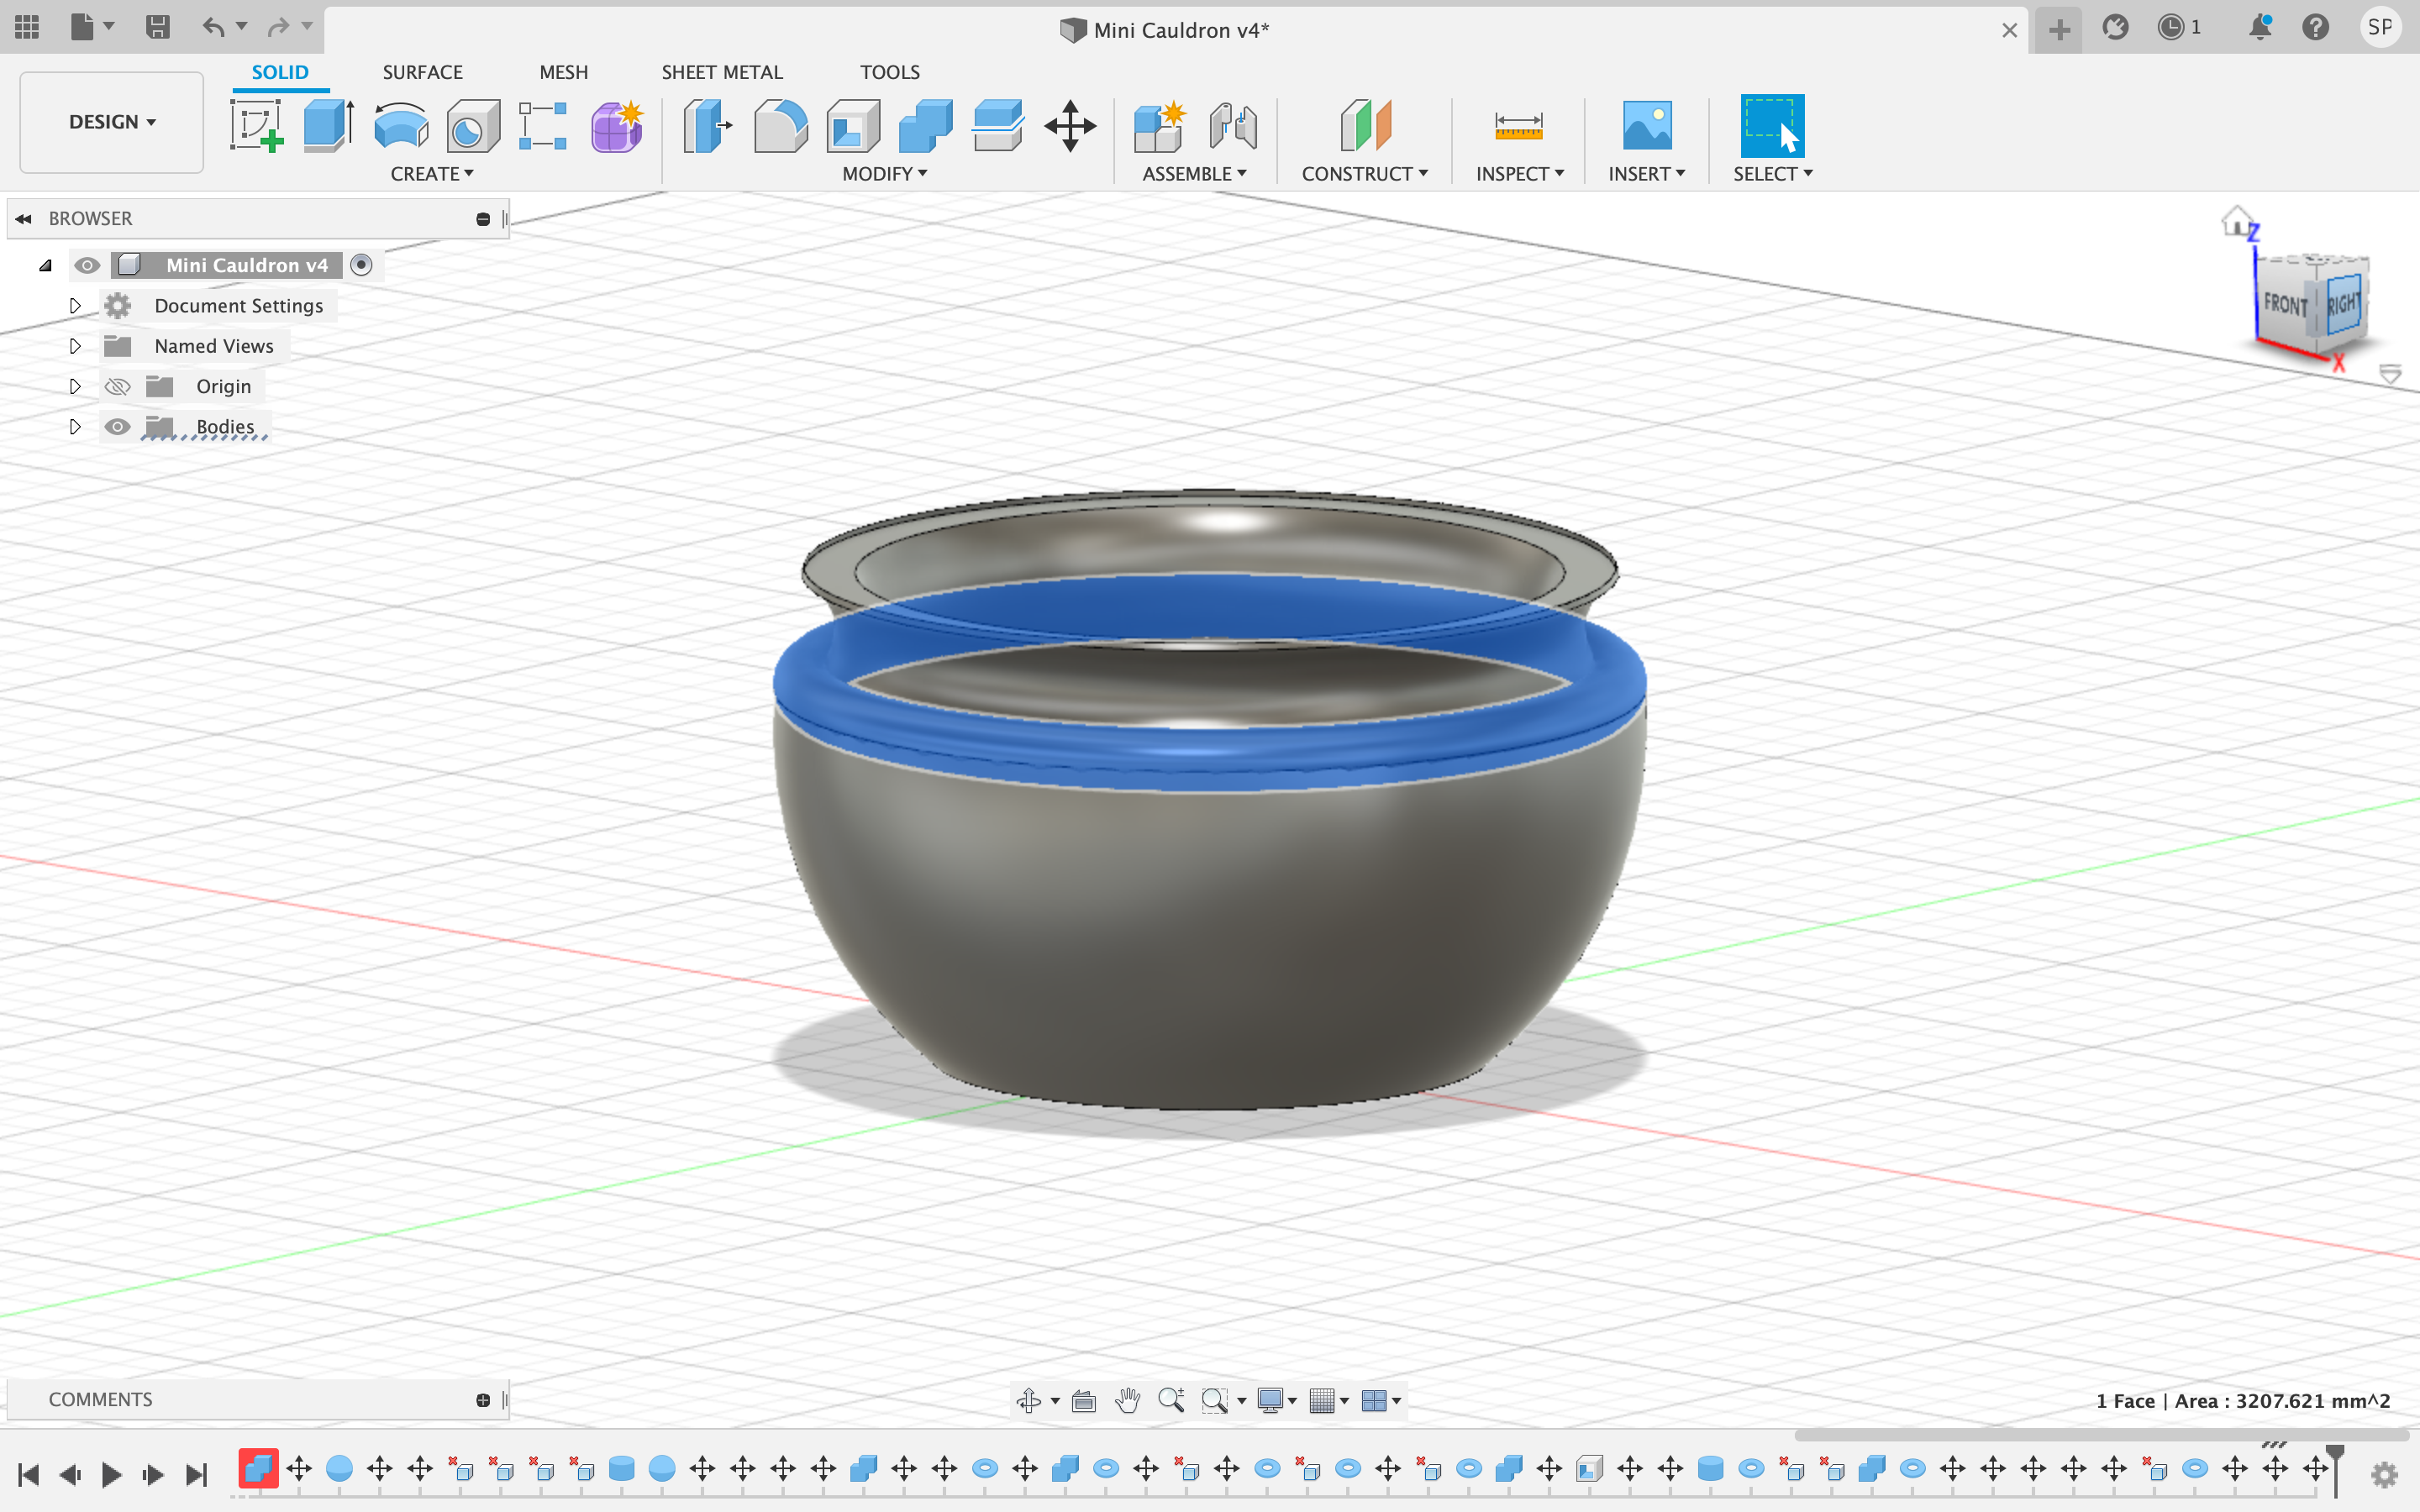Viewport: 2420px width, 1512px height.
Task: Switch to the SURFACE tab
Action: click(x=422, y=72)
